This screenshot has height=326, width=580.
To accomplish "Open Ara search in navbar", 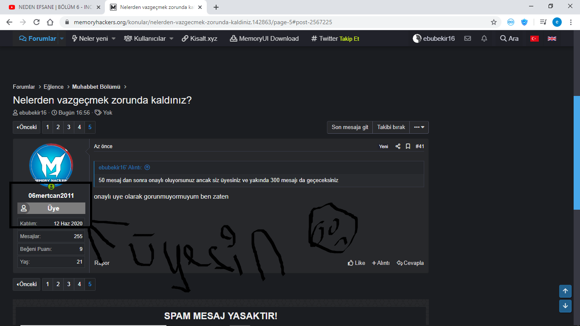I will 509,38.
